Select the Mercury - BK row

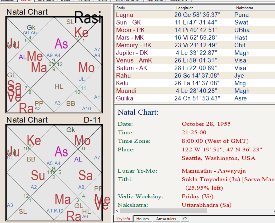[195, 45]
